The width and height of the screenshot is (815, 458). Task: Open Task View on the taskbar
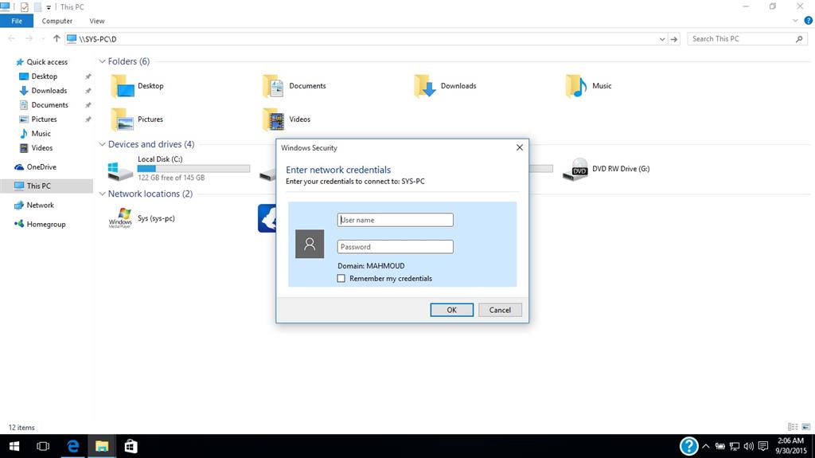[43, 447]
